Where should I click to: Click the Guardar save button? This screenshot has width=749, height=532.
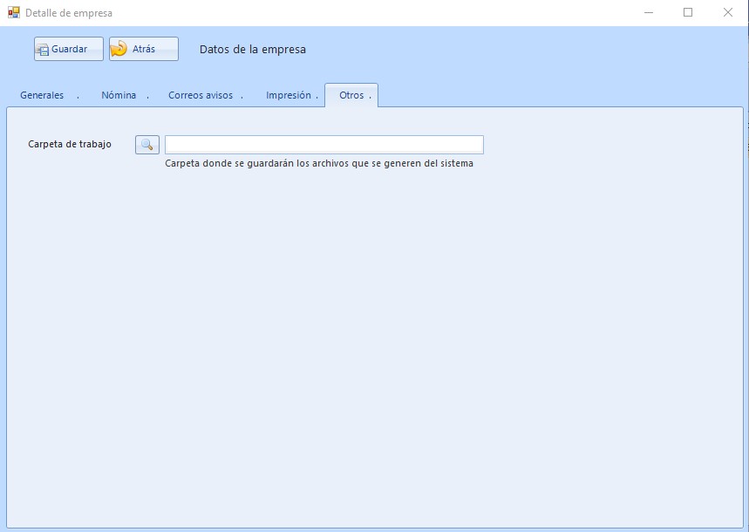click(x=69, y=49)
